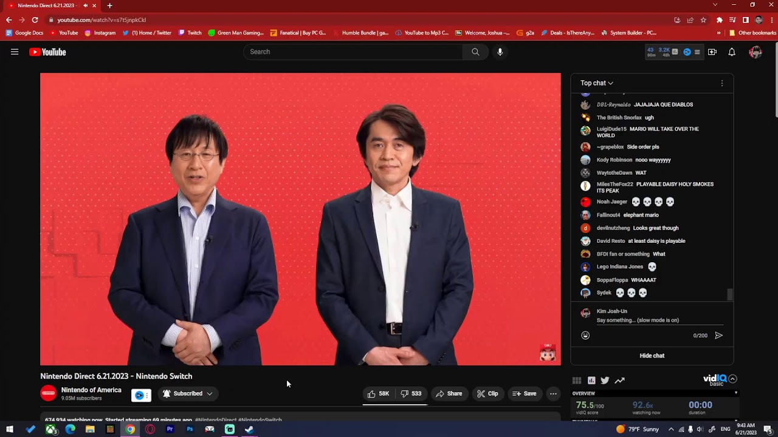Open the Other bookmarks folder
This screenshot has width=778, height=437.
pos(752,33)
